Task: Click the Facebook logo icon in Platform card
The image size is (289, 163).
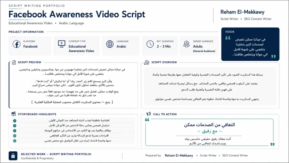Action: (x=16, y=44)
